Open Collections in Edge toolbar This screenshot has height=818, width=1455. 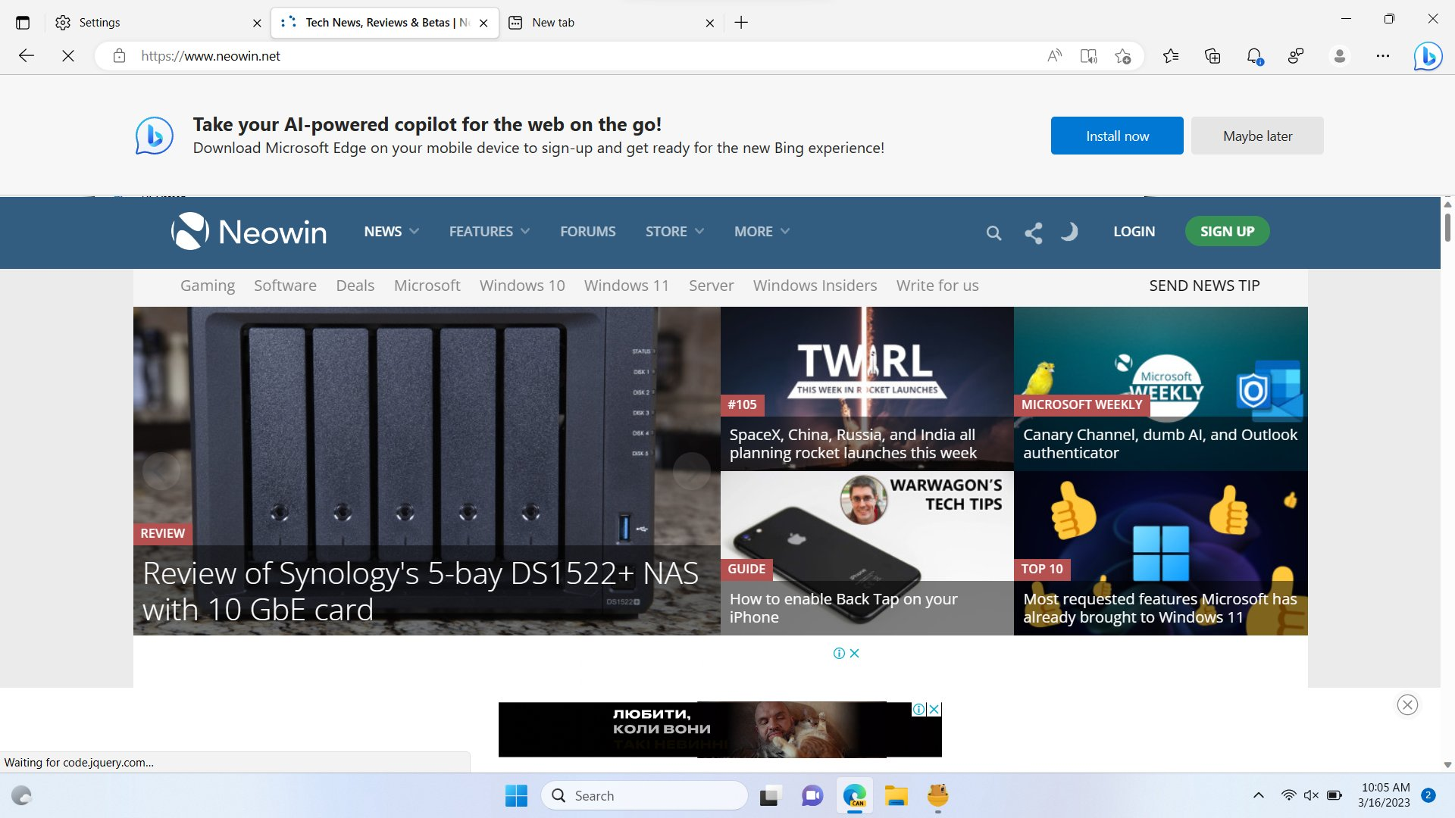(1212, 56)
